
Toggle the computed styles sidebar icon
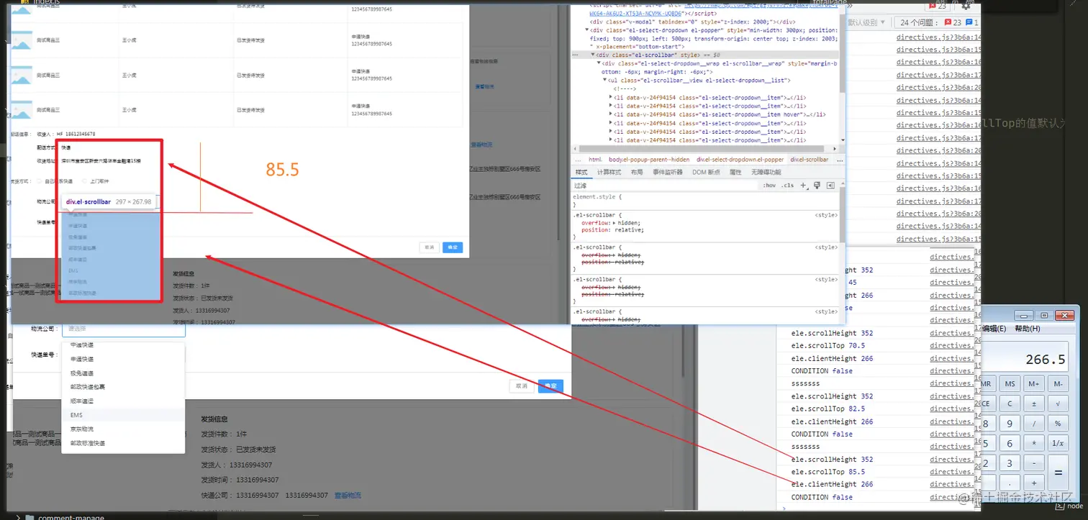pyautogui.click(x=830, y=186)
